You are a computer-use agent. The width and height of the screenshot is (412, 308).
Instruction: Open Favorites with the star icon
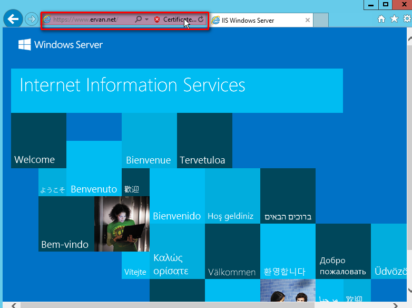click(x=394, y=18)
